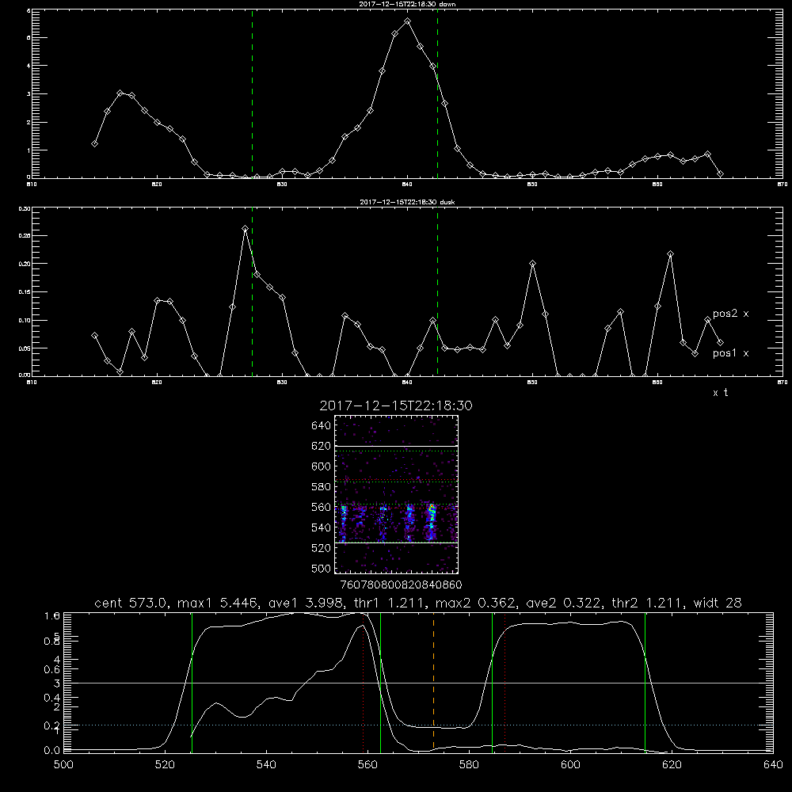Select the orange dashed center line in bottom plot
Viewport: 792px width, 792px height.
click(433, 682)
